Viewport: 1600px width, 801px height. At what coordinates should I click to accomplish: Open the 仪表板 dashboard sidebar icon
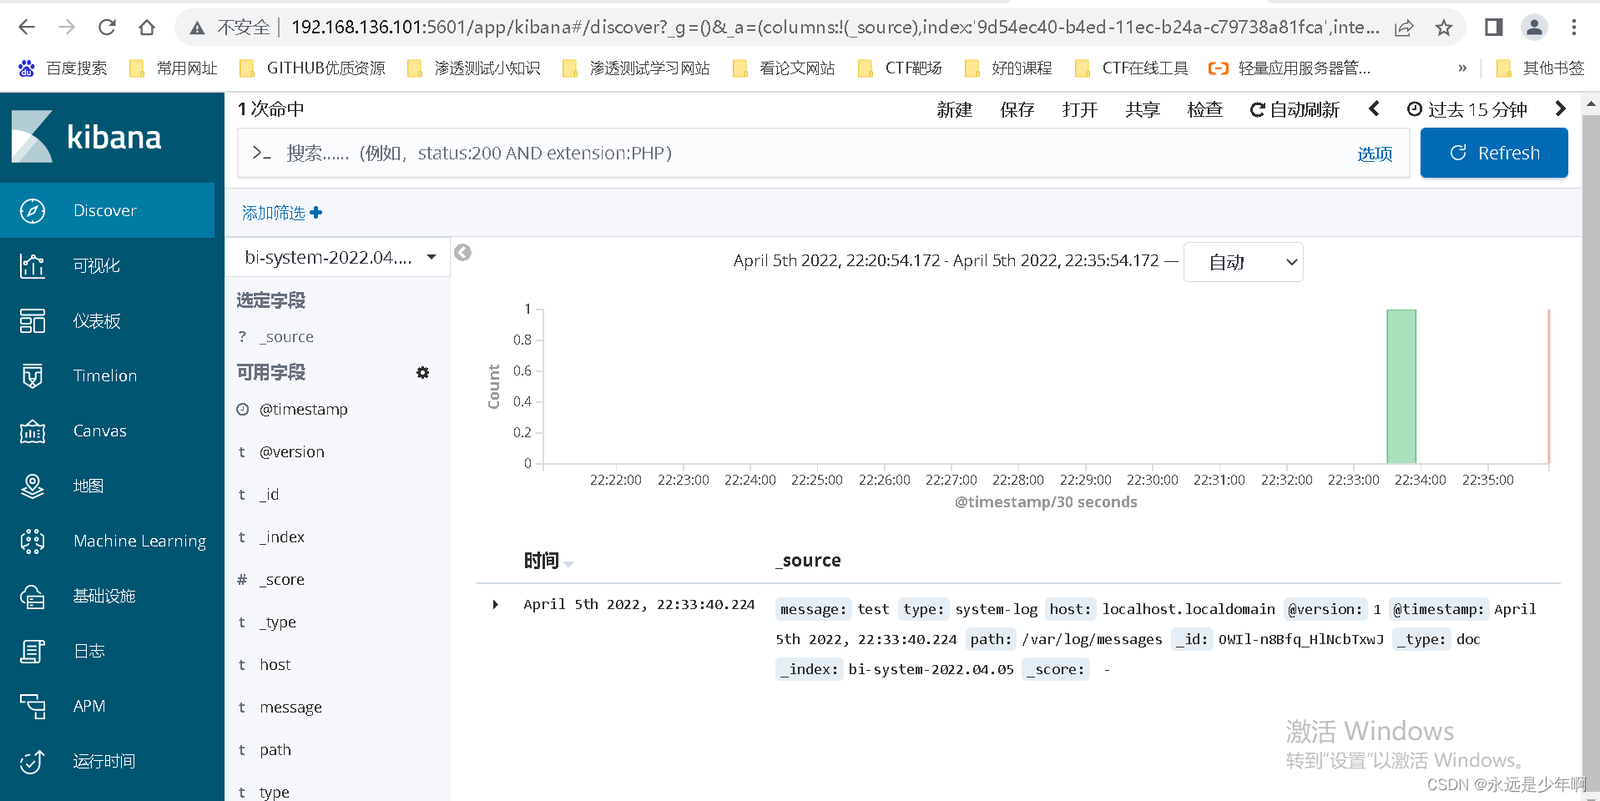coord(32,320)
